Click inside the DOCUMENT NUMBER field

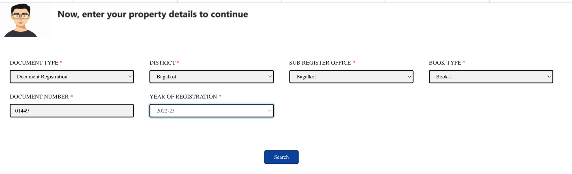point(71,110)
